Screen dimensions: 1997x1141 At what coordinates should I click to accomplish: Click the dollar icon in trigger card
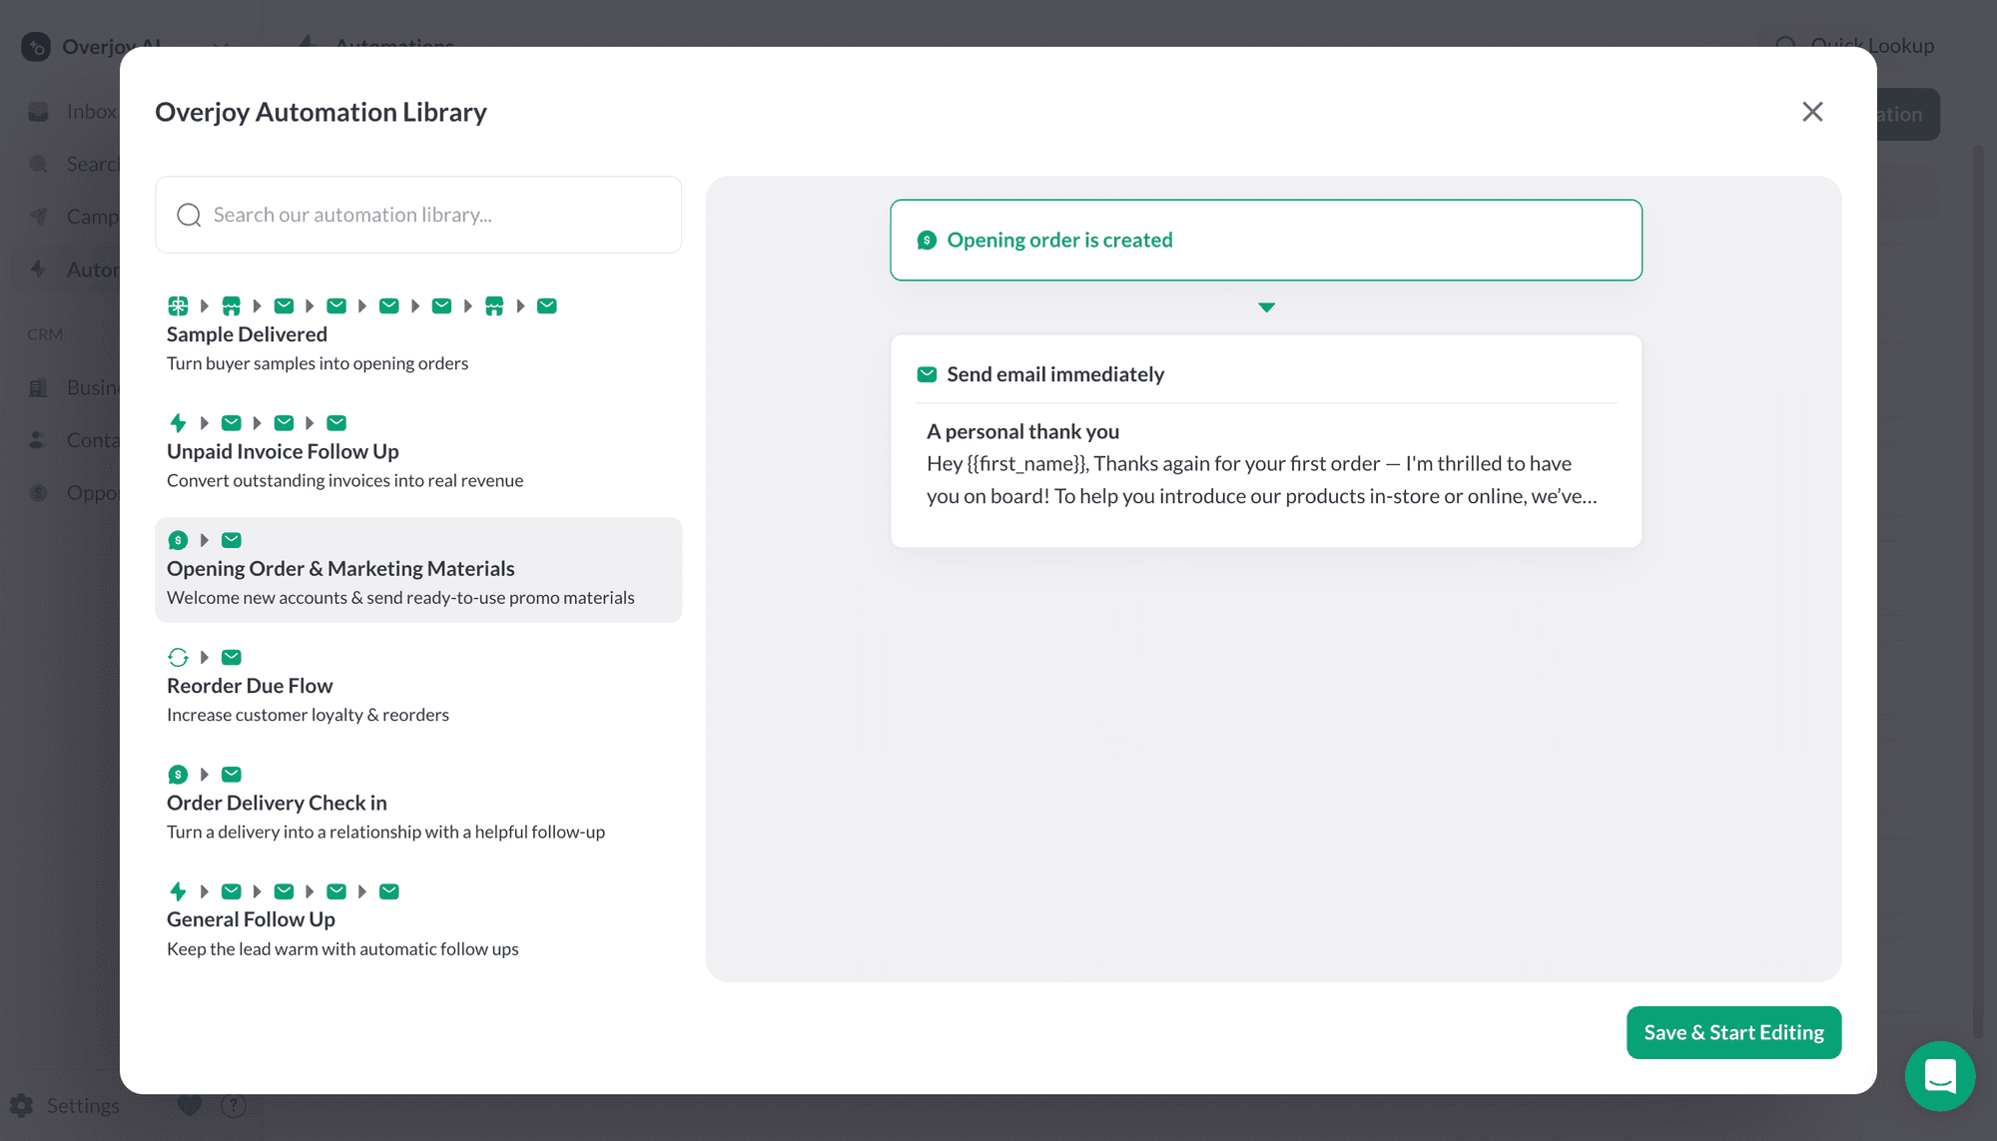point(927,240)
